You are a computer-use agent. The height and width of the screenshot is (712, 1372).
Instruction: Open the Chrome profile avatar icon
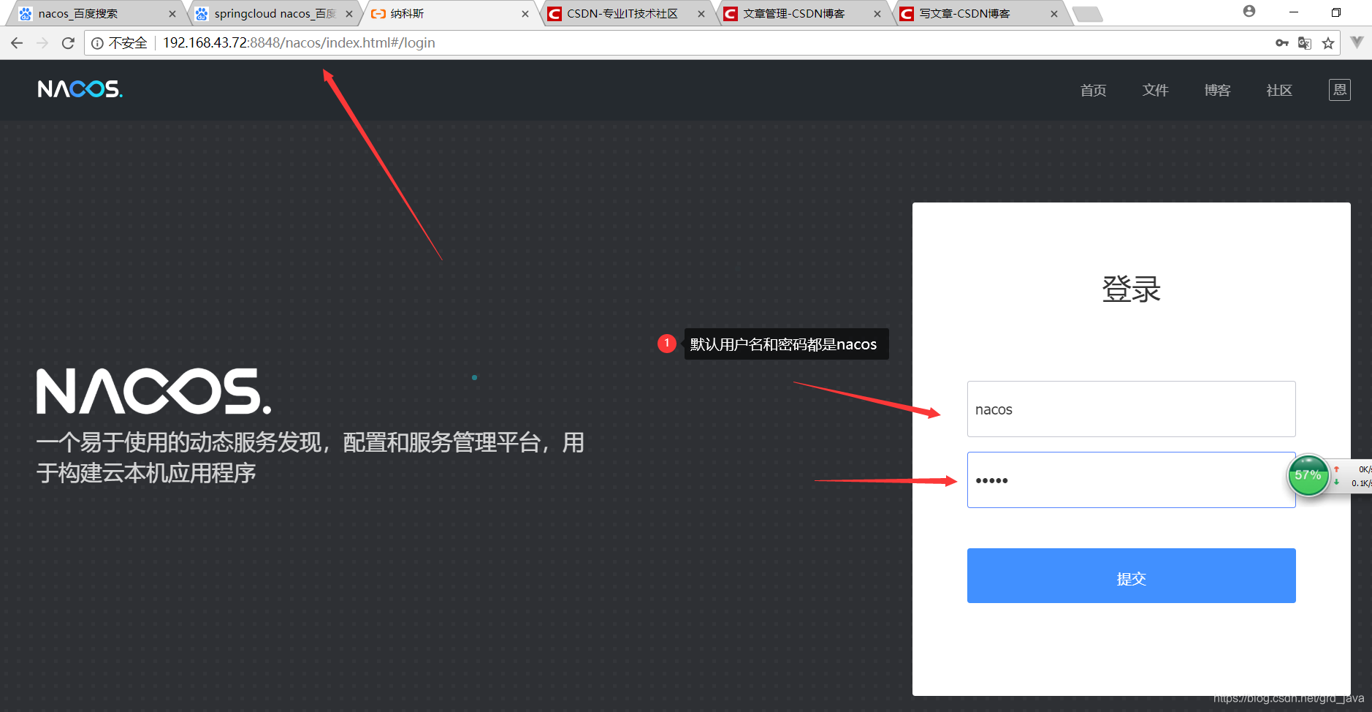click(1249, 12)
